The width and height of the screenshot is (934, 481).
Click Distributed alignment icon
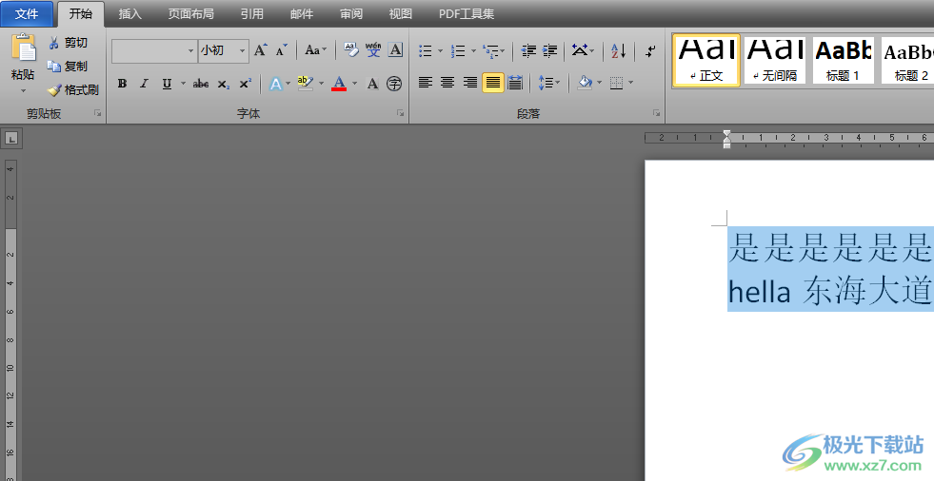(x=515, y=83)
